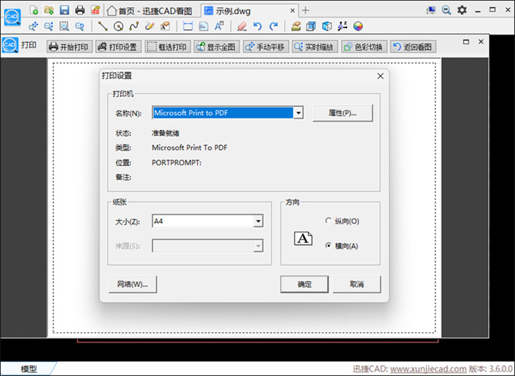This screenshot has width=515, height=376.
Task: Click the 网络(W)... network button
Action: [132, 284]
